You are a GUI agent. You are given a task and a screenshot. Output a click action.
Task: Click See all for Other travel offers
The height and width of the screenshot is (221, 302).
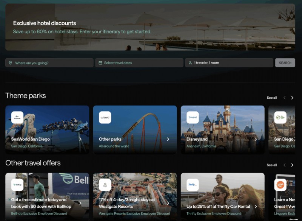coord(271,165)
